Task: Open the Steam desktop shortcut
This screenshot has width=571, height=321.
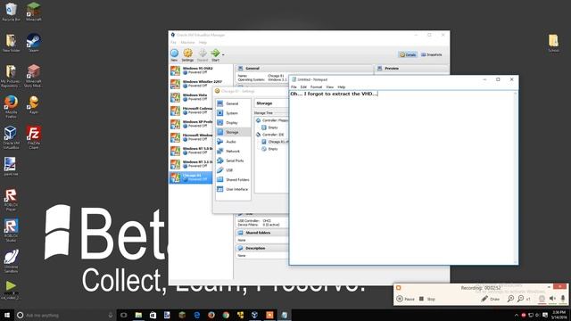Action: 34,43
